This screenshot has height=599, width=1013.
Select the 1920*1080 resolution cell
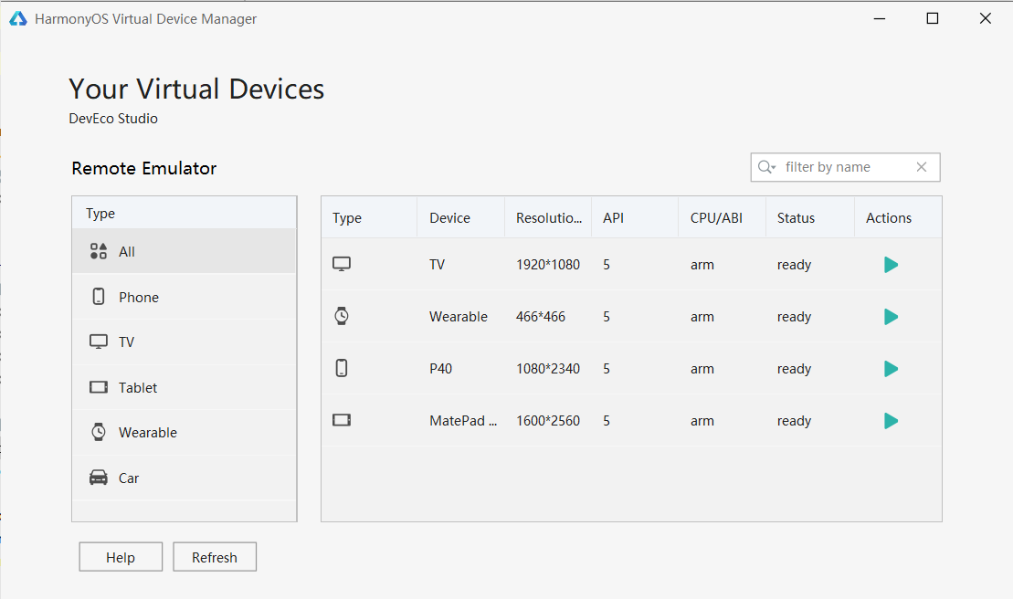pyautogui.click(x=548, y=265)
